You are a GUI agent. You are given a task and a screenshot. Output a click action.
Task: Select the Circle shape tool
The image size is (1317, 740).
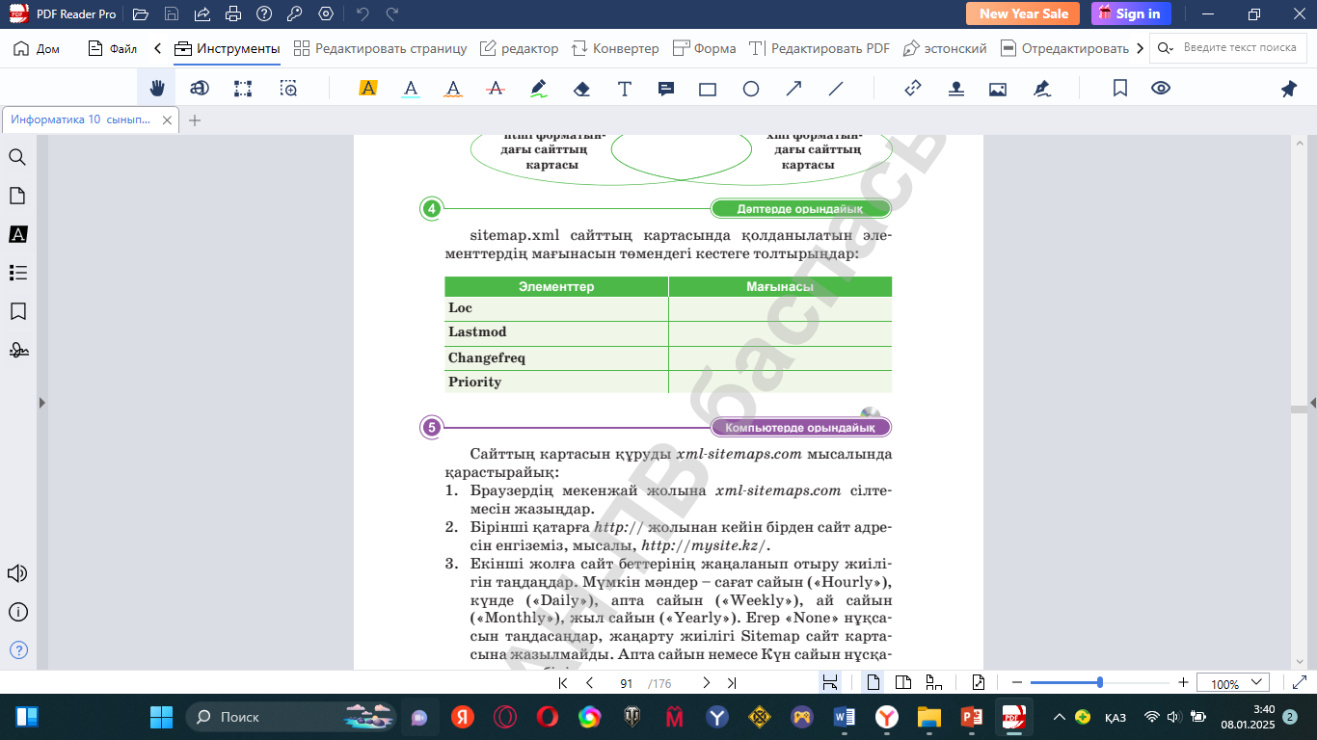click(751, 89)
